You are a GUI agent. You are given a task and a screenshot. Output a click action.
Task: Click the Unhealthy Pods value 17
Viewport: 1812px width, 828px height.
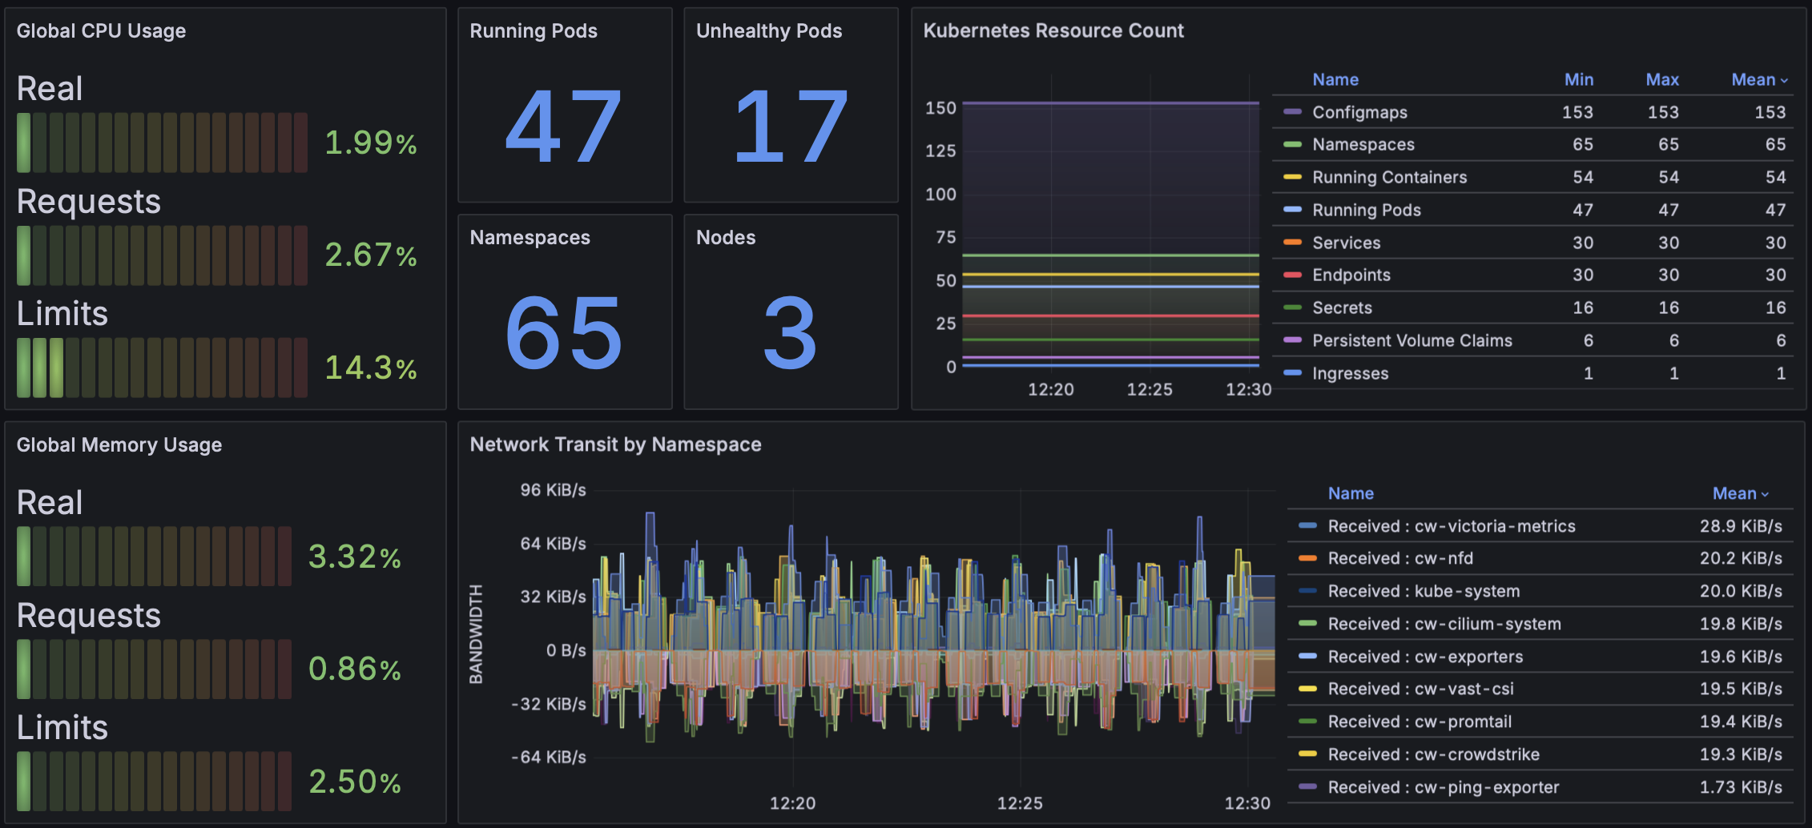pyautogui.click(x=790, y=126)
